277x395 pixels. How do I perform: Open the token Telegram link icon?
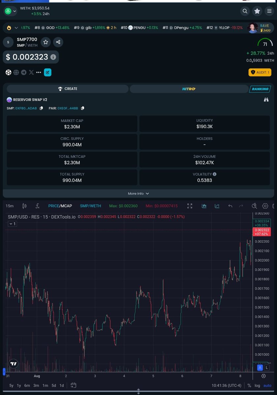click(x=24, y=72)
